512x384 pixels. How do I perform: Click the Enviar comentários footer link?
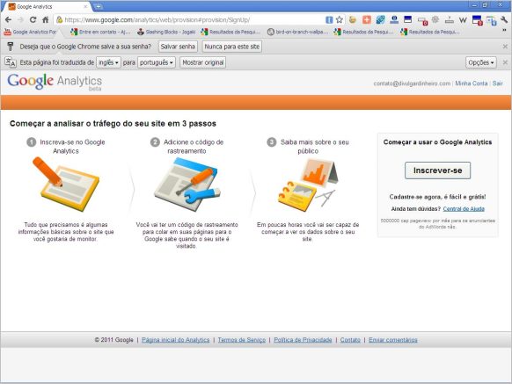[x=393, y=340]
